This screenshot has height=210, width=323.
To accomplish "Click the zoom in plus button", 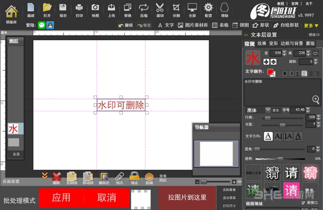I will (234, 182).
